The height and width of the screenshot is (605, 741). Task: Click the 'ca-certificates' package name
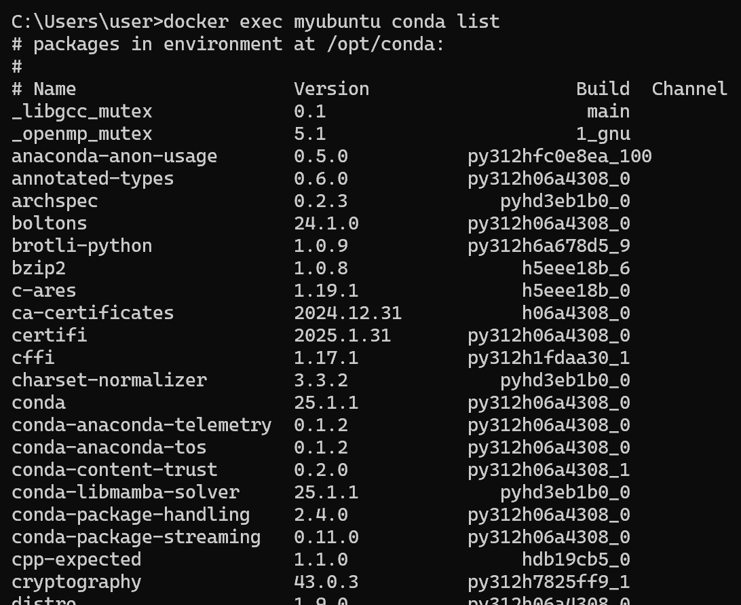[x=92, y=313]
